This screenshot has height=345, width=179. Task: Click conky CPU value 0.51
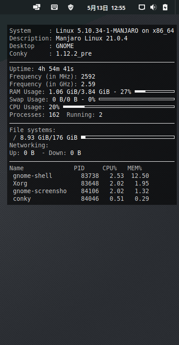click(x=117, y=199)
